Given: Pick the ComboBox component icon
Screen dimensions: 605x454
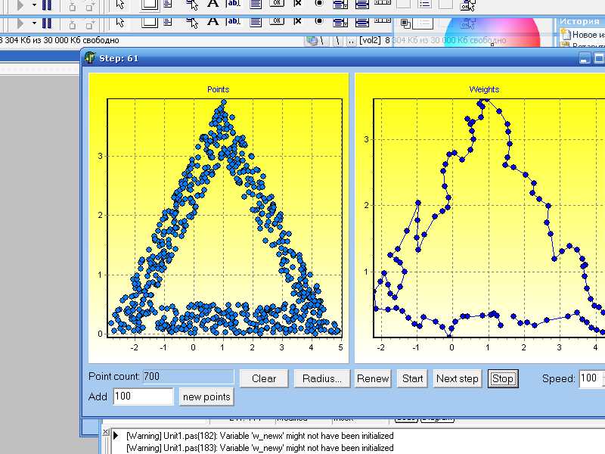Looking at the screenshot, I should (361, 21).
